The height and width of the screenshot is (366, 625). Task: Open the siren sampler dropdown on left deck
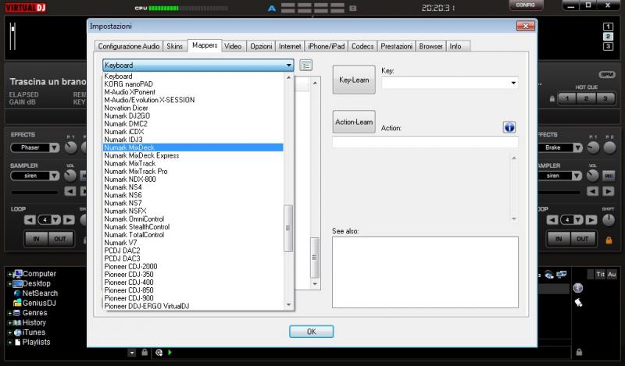point(54,176)
